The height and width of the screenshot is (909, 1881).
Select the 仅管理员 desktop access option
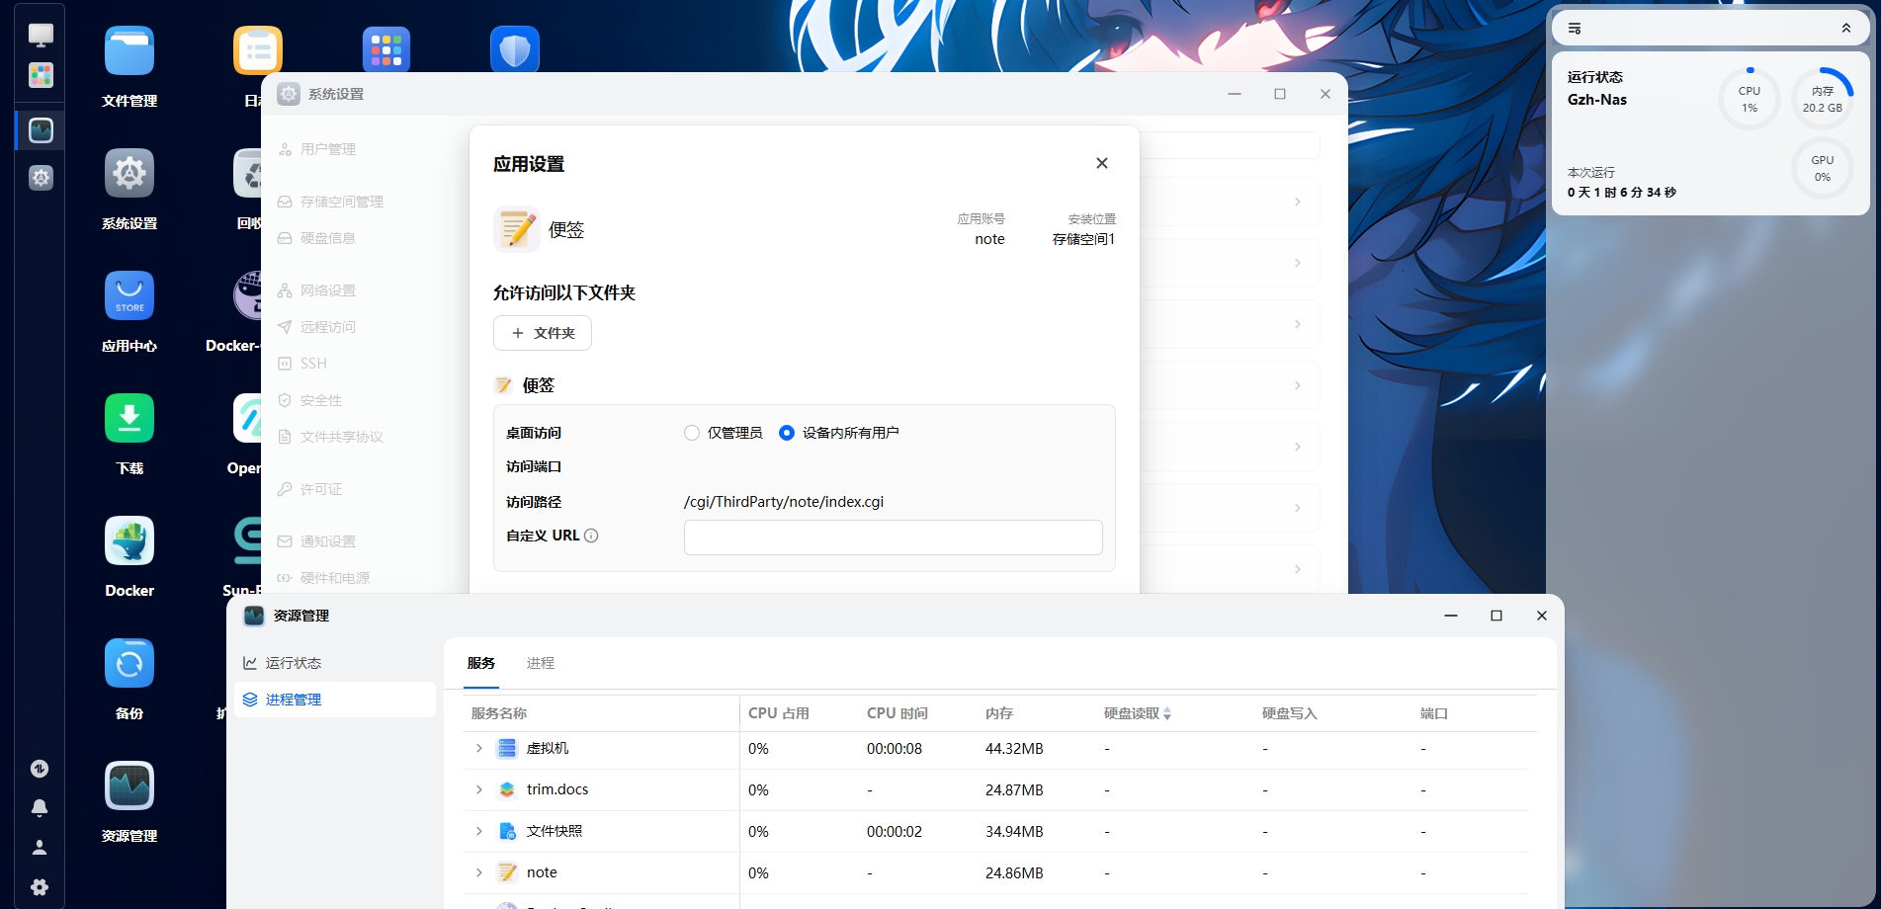pyautogui.click(x=692, y=433)
